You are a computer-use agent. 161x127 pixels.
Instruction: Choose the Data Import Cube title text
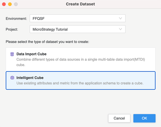pyautogui.click(x=31, y=54)
